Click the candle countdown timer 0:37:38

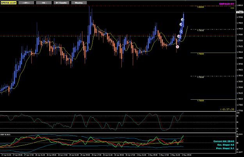227,109
